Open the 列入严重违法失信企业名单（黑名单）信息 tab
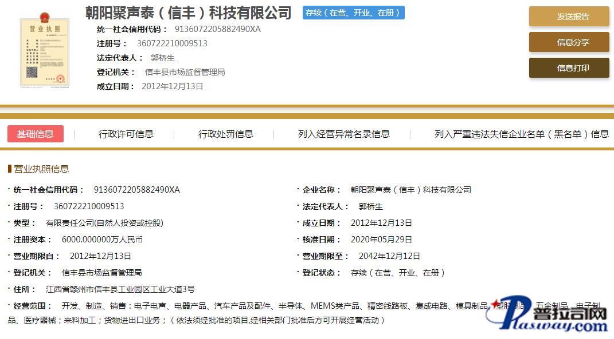Viewport: 614px width, 339px height. [521, 134]
